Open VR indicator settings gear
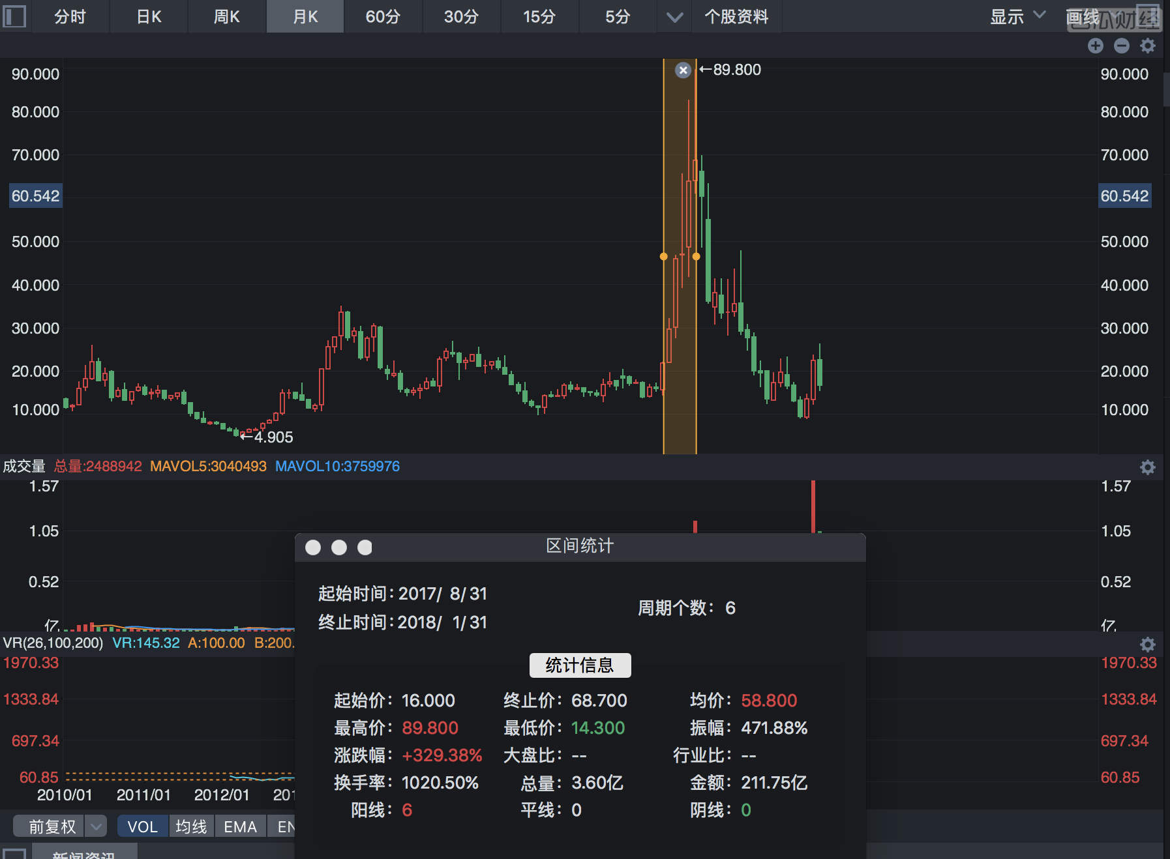 click(x=1148, y=644)
